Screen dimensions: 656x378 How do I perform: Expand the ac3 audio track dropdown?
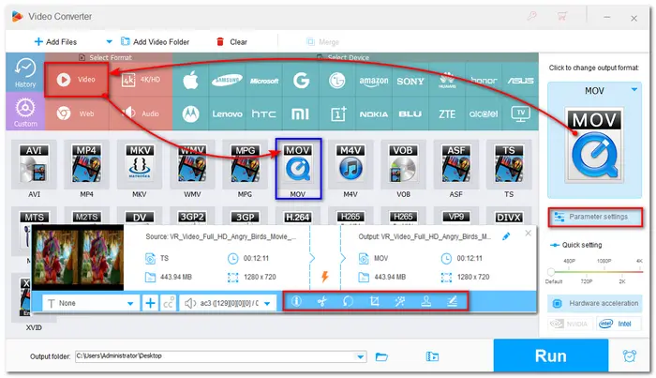[267, 304]
